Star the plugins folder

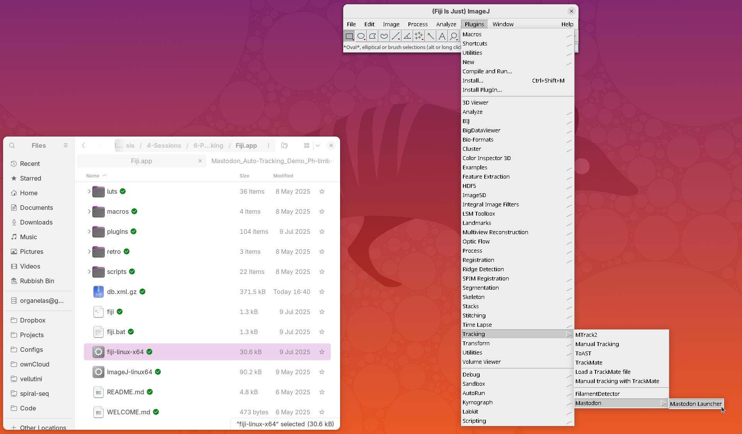click(x=322, y=231)
